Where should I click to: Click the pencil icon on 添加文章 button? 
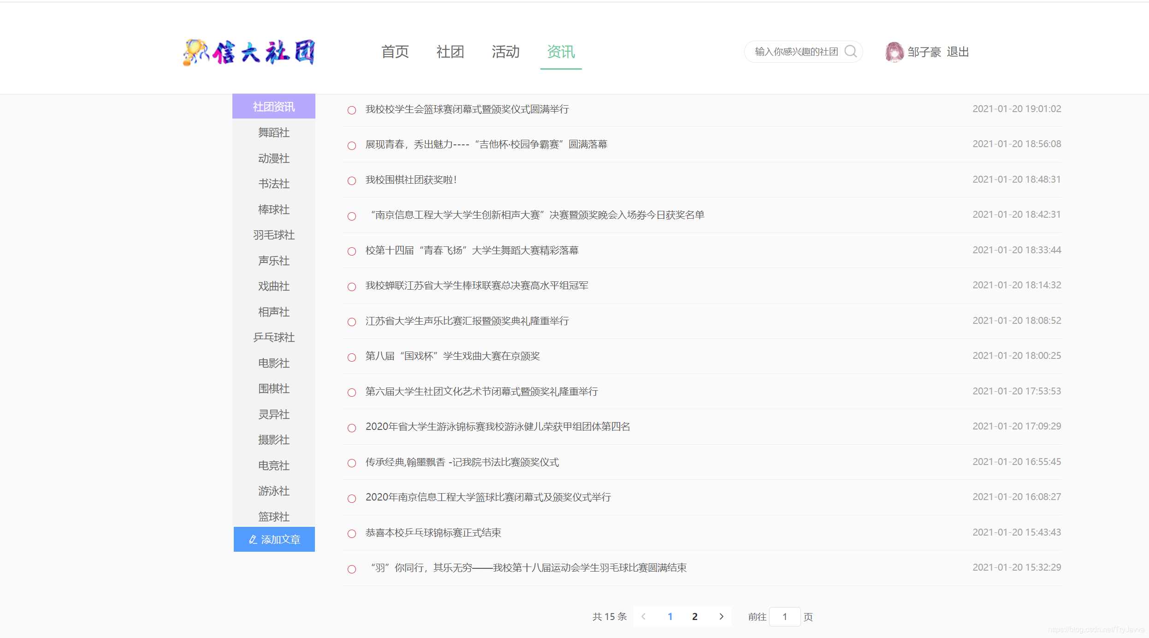pyautogui.click(x=252, y=539)
